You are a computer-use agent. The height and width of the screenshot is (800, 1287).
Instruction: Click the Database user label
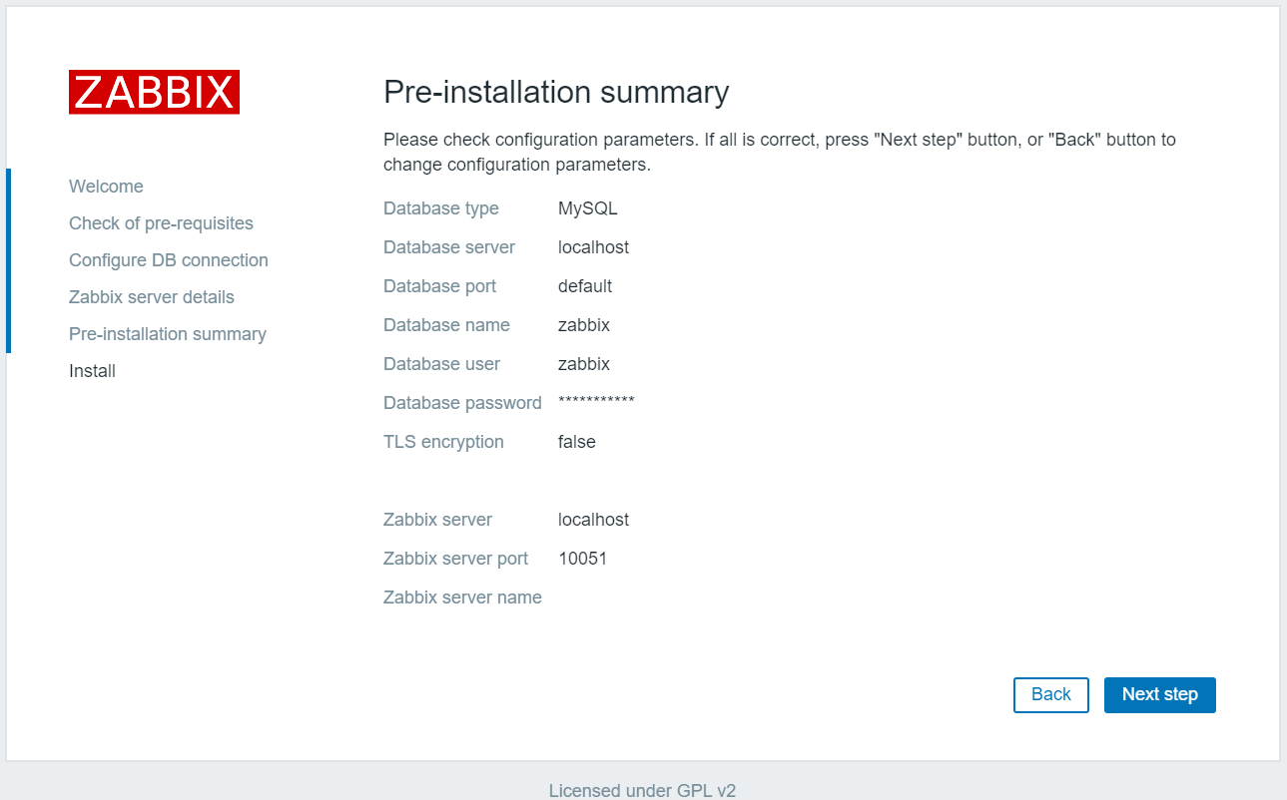pyautogui.click(x=441, y=364)
